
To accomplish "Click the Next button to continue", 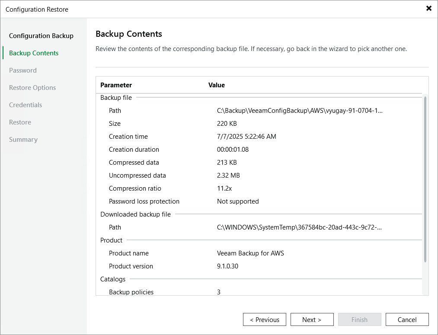I will tap(312, 319).
